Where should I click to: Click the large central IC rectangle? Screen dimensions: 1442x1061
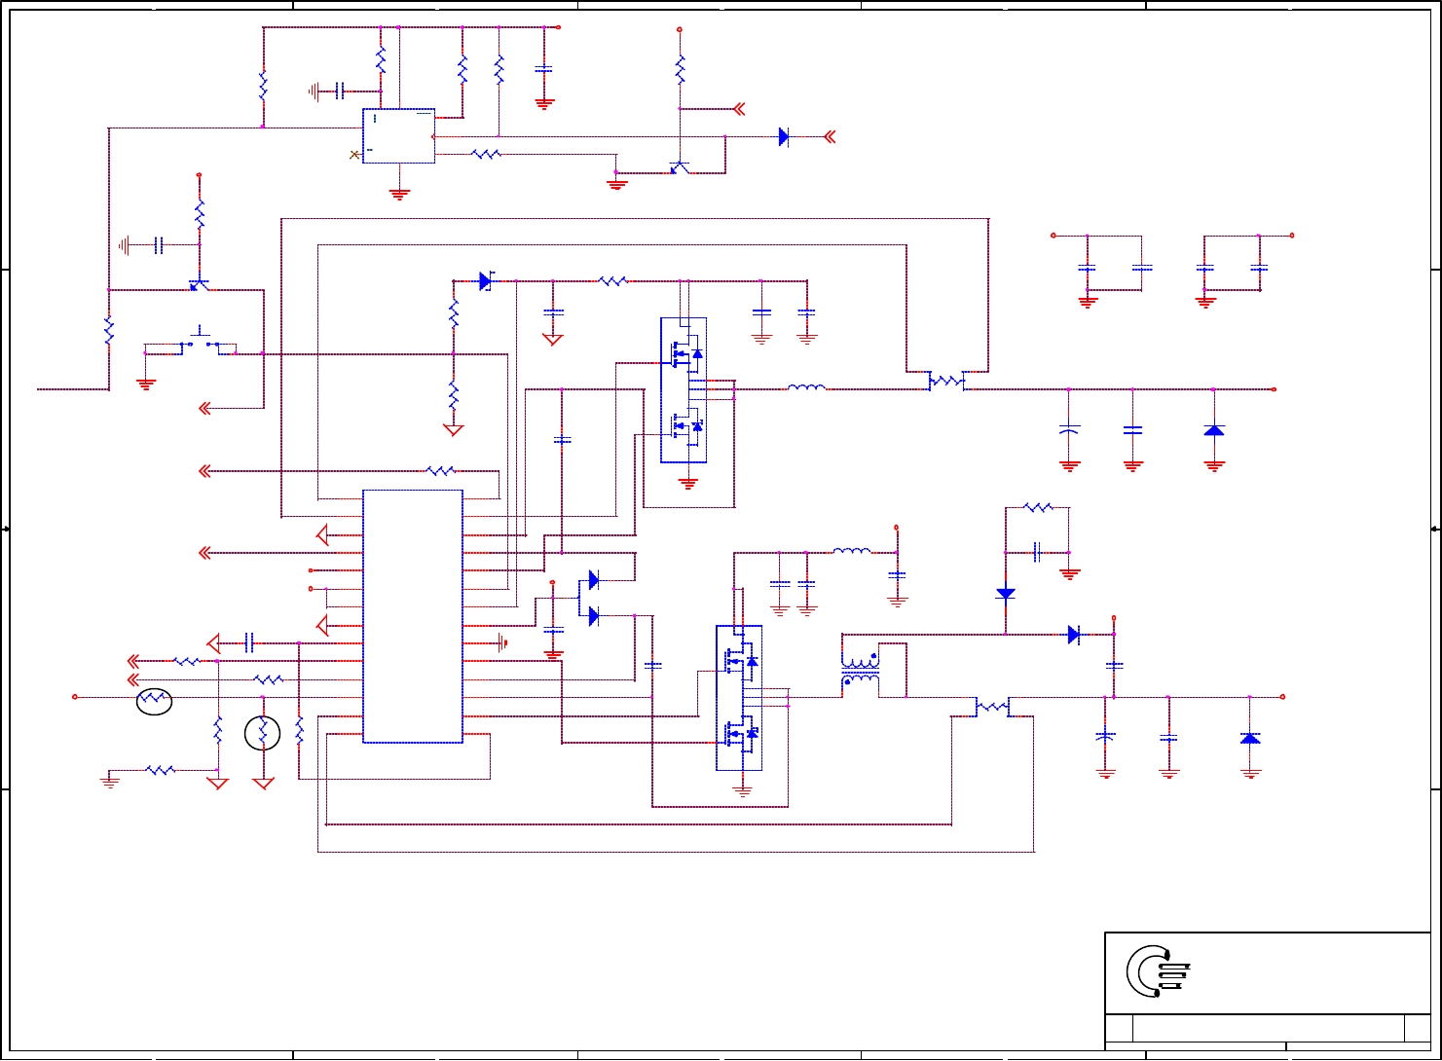pos(413,616)
